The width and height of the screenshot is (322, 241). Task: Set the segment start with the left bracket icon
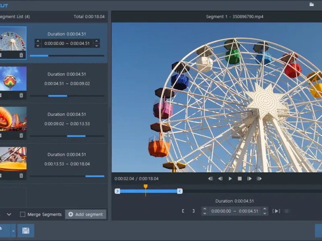point(183,211)
